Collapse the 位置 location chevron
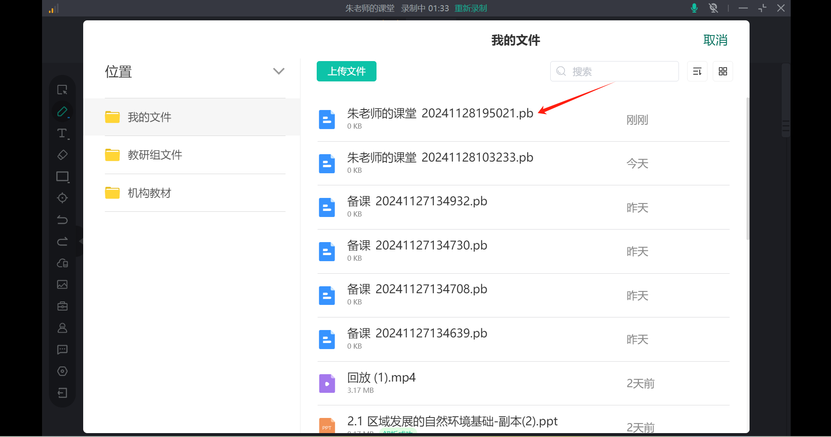The height and width of the screenshot is (437, 831). click(x=279, y=71)
